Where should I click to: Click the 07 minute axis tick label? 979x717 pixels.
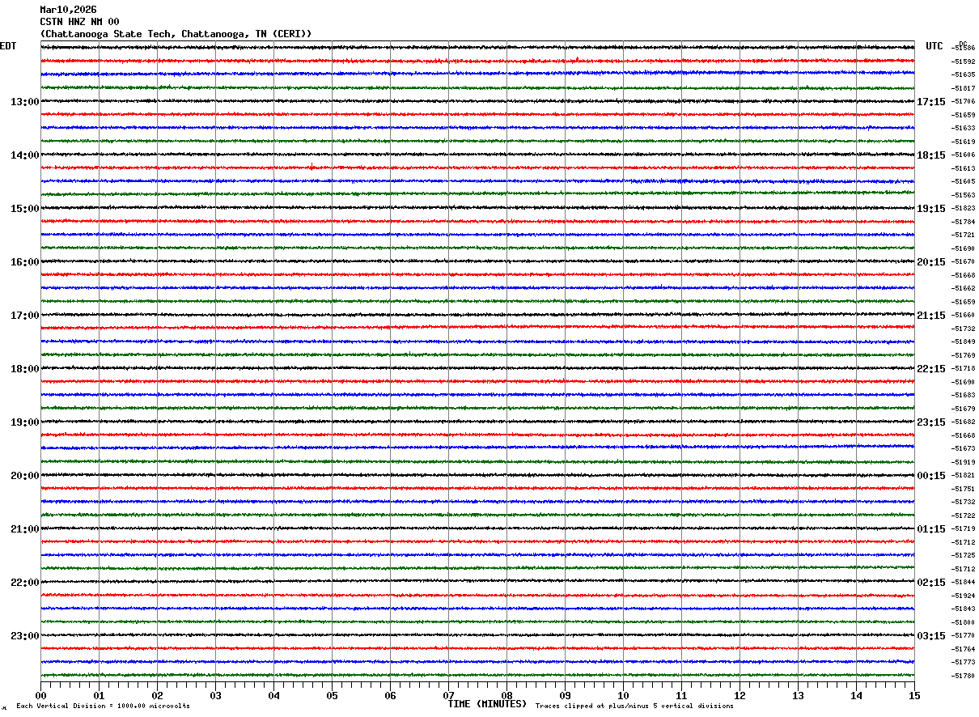pyautogui.click(x=448, y=696)
